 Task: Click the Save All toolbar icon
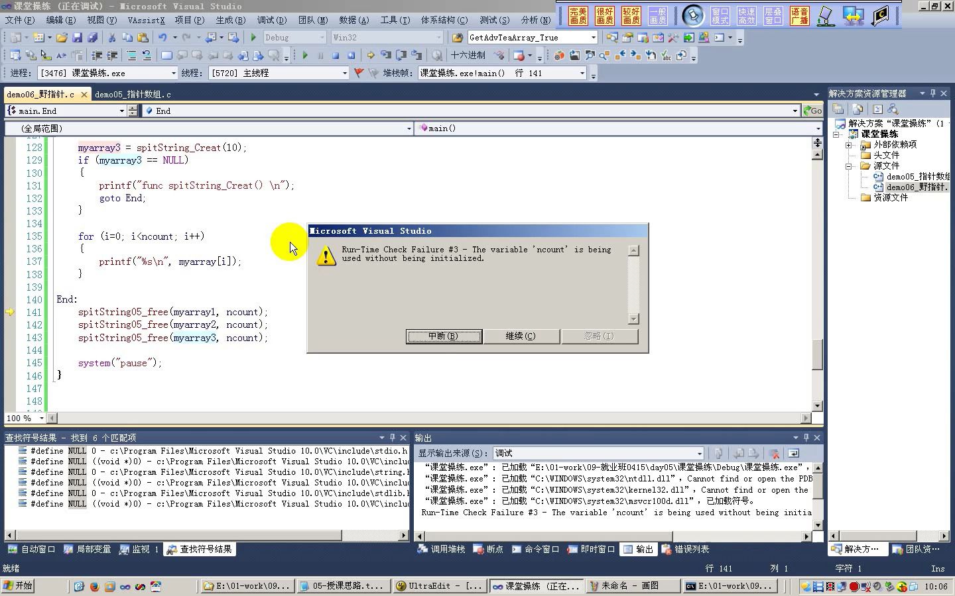tap(92, 38)
